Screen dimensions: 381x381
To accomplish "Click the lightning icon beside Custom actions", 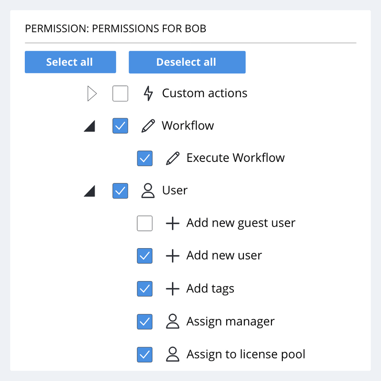I will pyautogui.click(x=148, y=93).
